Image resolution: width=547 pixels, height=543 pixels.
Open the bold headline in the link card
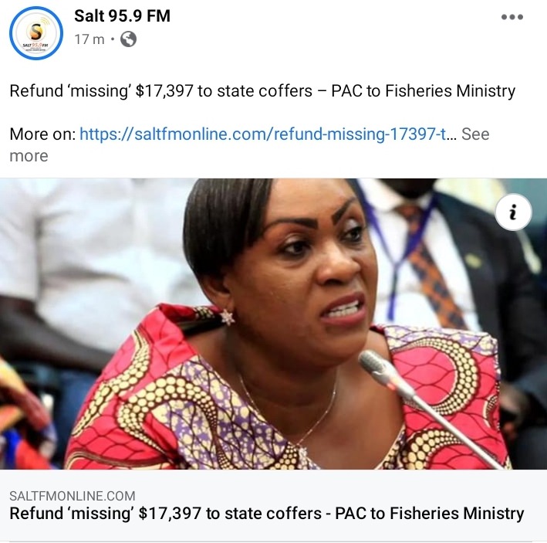(x=267, y=514)
